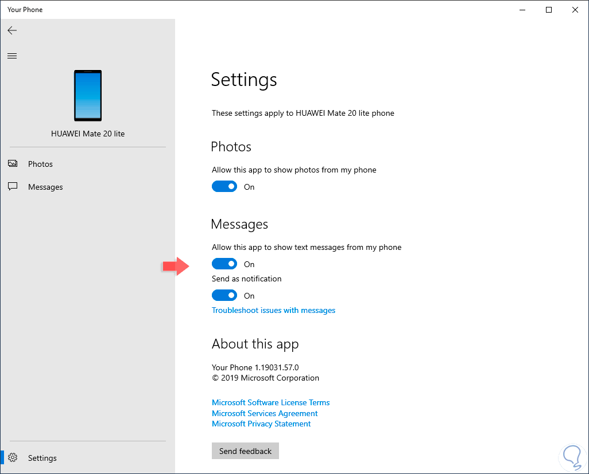Click the Photos picture icon in sidebar
The width and height of the screenshot is (589, 474).
[x=13, y=163]
